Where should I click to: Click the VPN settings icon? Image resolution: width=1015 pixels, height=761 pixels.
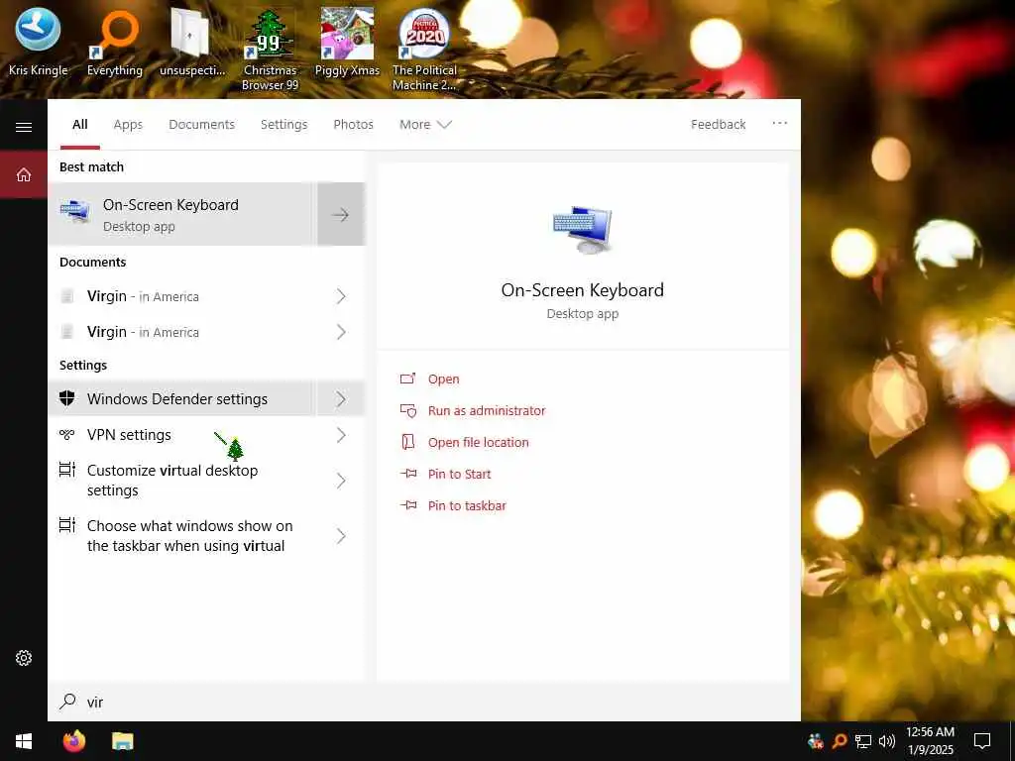67,434
